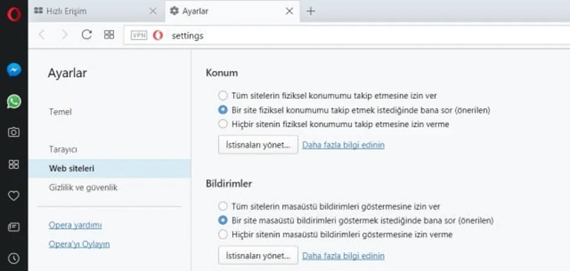This screenshot has width=570, height=271.
Task: Open bookmarks heart icon in sidebar
Action: tap(14, 195)
